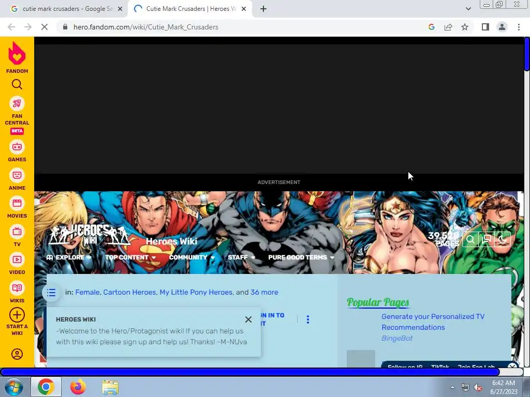Close the Google Search tab

[x=120, y=9]
